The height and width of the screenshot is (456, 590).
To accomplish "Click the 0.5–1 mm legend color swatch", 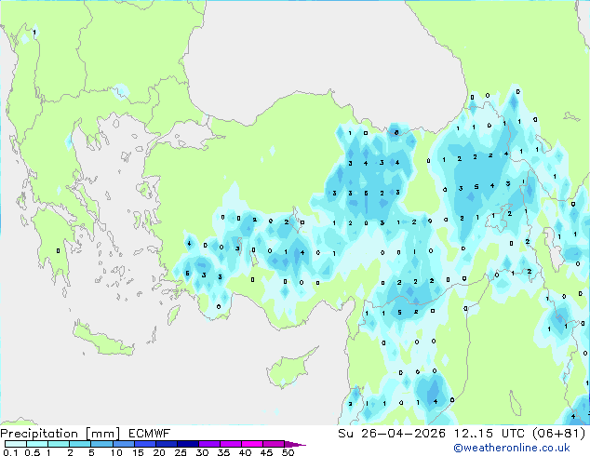I will pos(37,444).
